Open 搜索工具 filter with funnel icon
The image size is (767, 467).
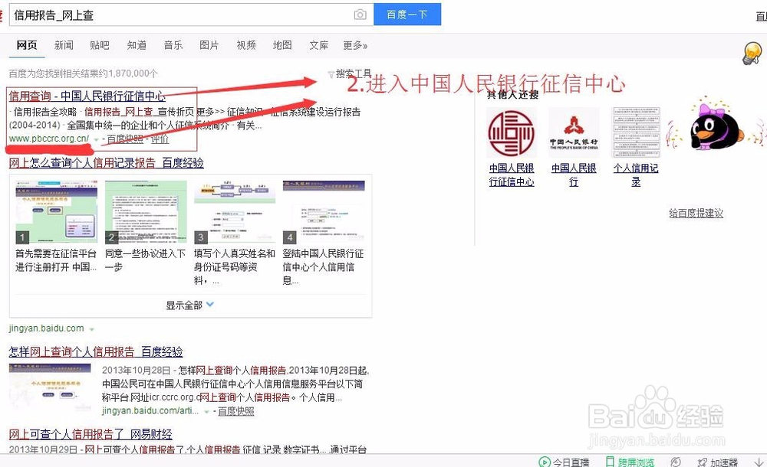click(349, 73)
